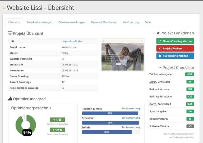Open the Crawlereinstellungen tab
The image size is (203, 143).
pos(72,22)
